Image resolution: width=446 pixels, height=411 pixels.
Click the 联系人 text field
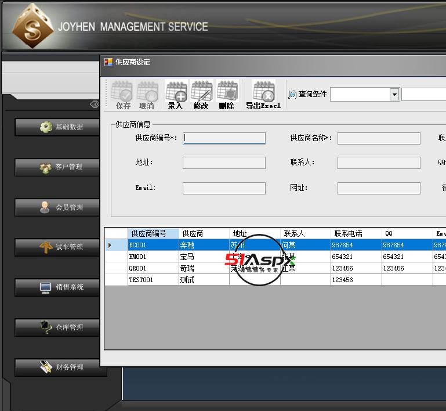[379, 163]
